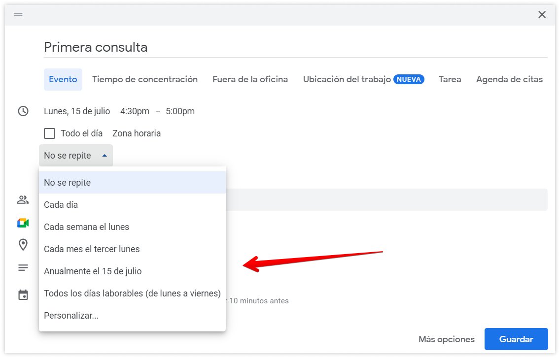
Task: Switch to 'Fuera de la oficina' tab
Action: click(250, 79)
